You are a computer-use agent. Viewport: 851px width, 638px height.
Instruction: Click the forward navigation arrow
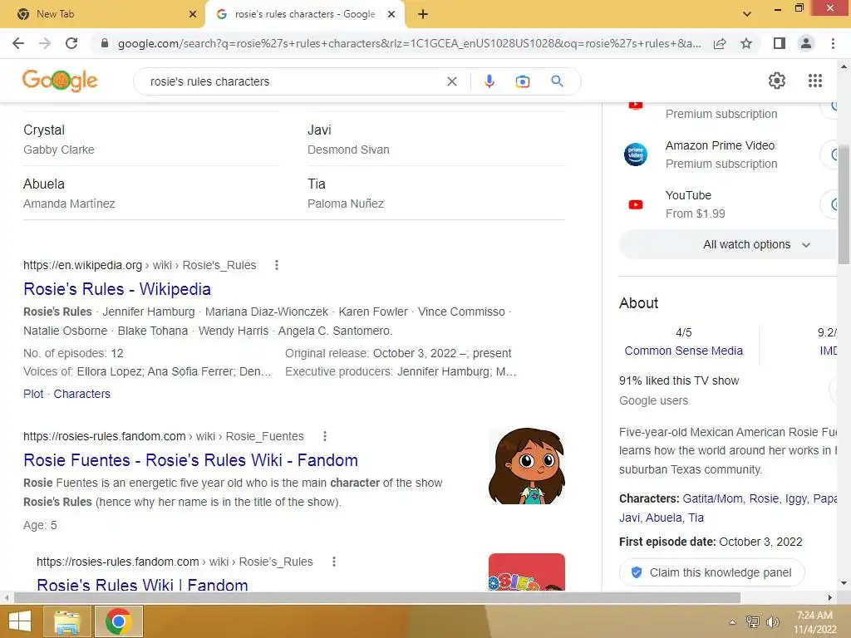pyautogui.click(x=45, y=43)
